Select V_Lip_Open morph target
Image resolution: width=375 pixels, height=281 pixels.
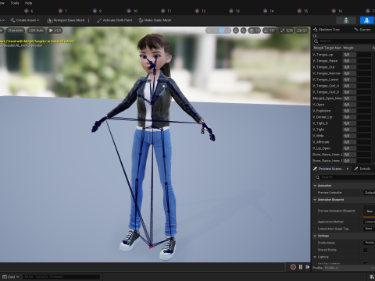(322, 148)
